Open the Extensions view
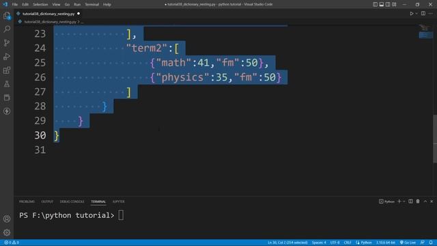The height and width of the screenshot is (246, 437). coord(7,70)
